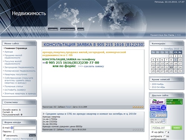186x140 pixels.
Task: Open Комерческая Недвижимость menu item
Action: coord(20,71)
